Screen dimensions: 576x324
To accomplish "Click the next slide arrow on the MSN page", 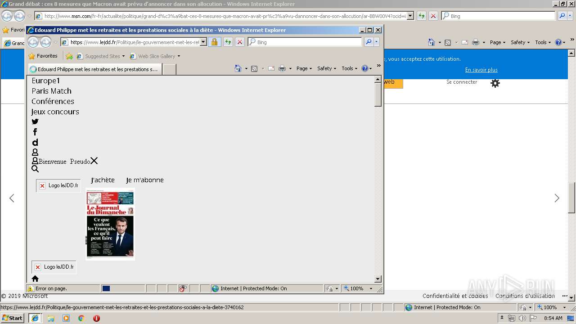I will pos(557,198).
